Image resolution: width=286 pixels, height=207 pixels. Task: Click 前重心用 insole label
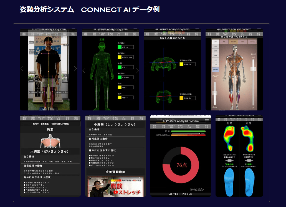[x=229, y=164]
